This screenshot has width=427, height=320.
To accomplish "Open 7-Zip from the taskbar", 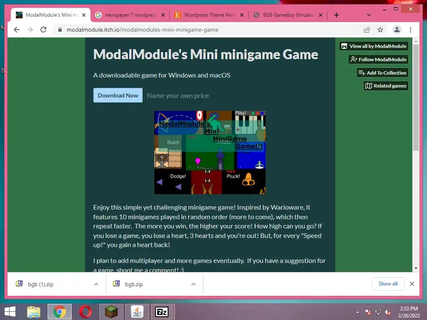I will click(x=162, y=312).
